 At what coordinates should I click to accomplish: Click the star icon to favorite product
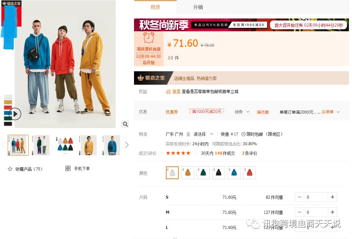10,169
